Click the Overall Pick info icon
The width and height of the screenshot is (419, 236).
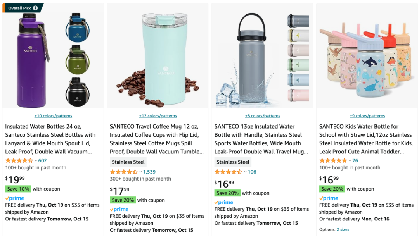(35, 8)
